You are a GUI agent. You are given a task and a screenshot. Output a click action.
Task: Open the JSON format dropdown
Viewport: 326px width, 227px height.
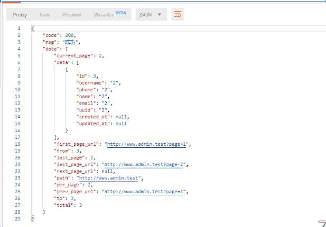(x=151, y=14)
